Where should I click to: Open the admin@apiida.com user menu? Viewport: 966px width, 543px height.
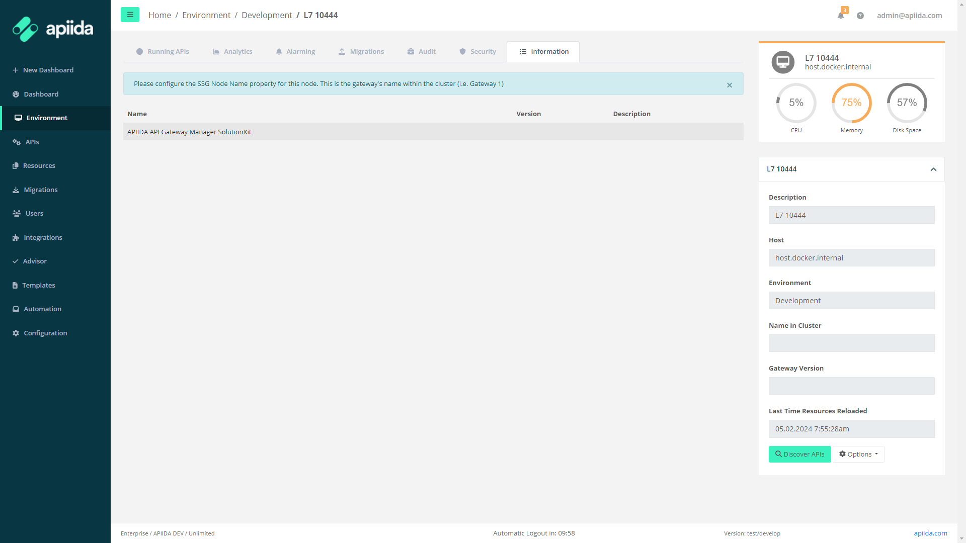(x=909, y=16)
